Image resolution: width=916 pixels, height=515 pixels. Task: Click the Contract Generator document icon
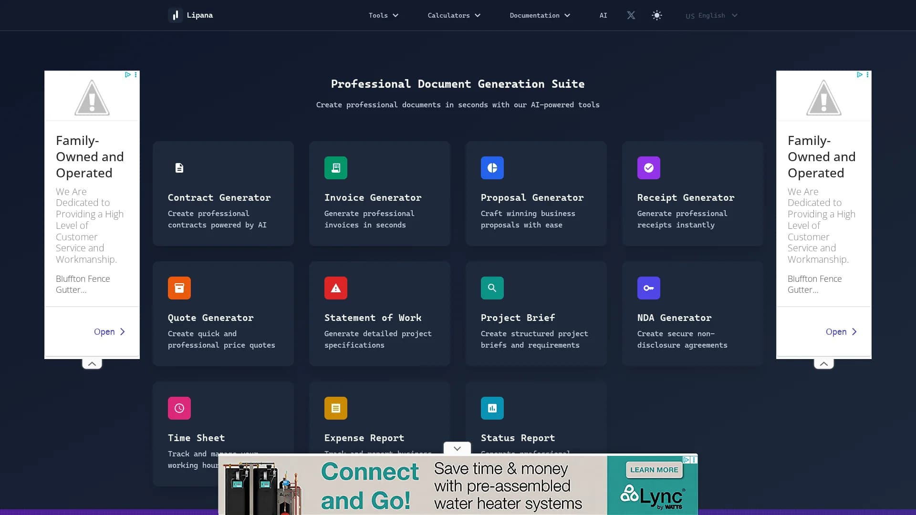click(x=179, y=168)
